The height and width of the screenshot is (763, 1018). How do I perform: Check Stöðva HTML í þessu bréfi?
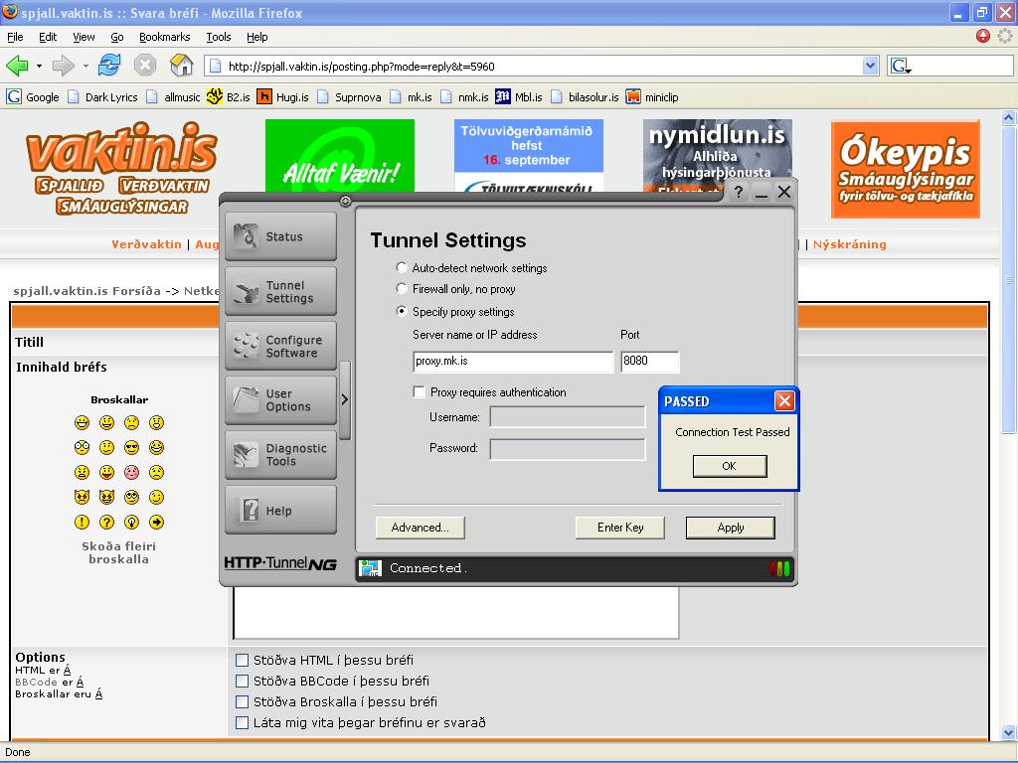point(242,660)
